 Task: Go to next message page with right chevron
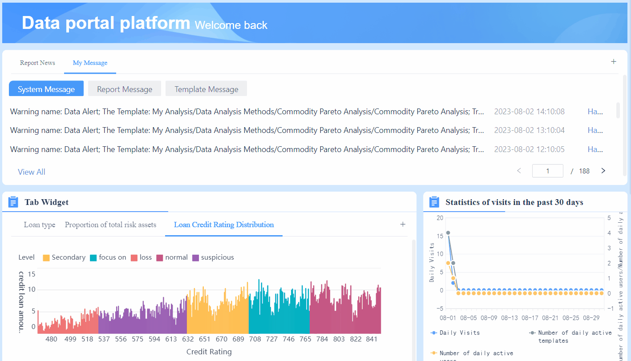[603, 171]
